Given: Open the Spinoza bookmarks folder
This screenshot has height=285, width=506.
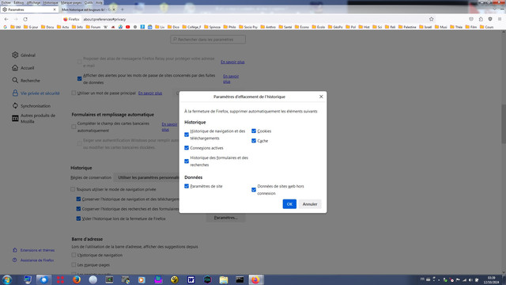Looking at the screenshot, I should (x=213, y=27).
